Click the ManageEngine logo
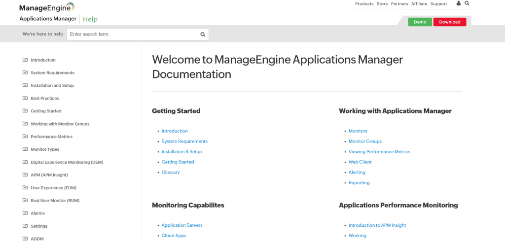The height and width of the screenshot is (244, 505). click(x=47, y=7)
